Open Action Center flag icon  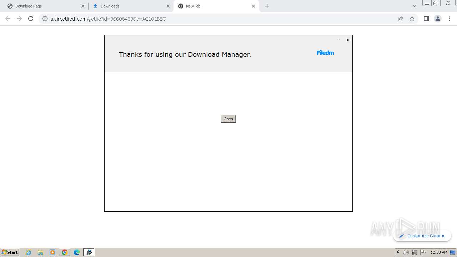tap(423, 252)
